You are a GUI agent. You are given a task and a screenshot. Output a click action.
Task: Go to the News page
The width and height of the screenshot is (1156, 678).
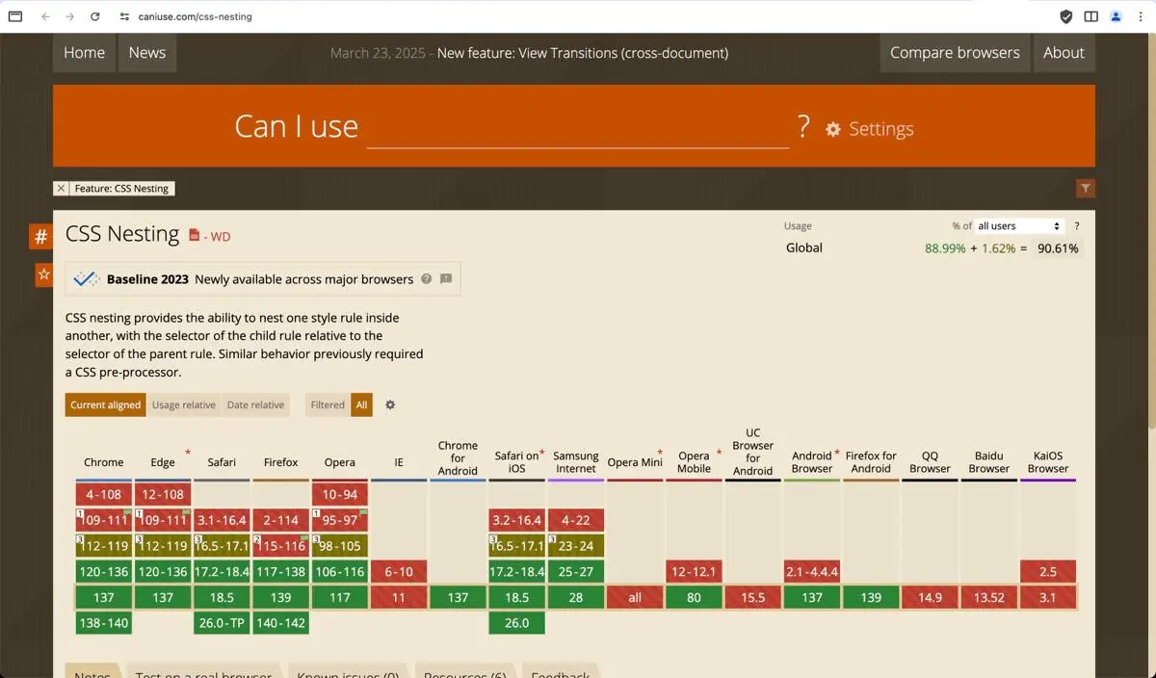click(x=147, y=53)
